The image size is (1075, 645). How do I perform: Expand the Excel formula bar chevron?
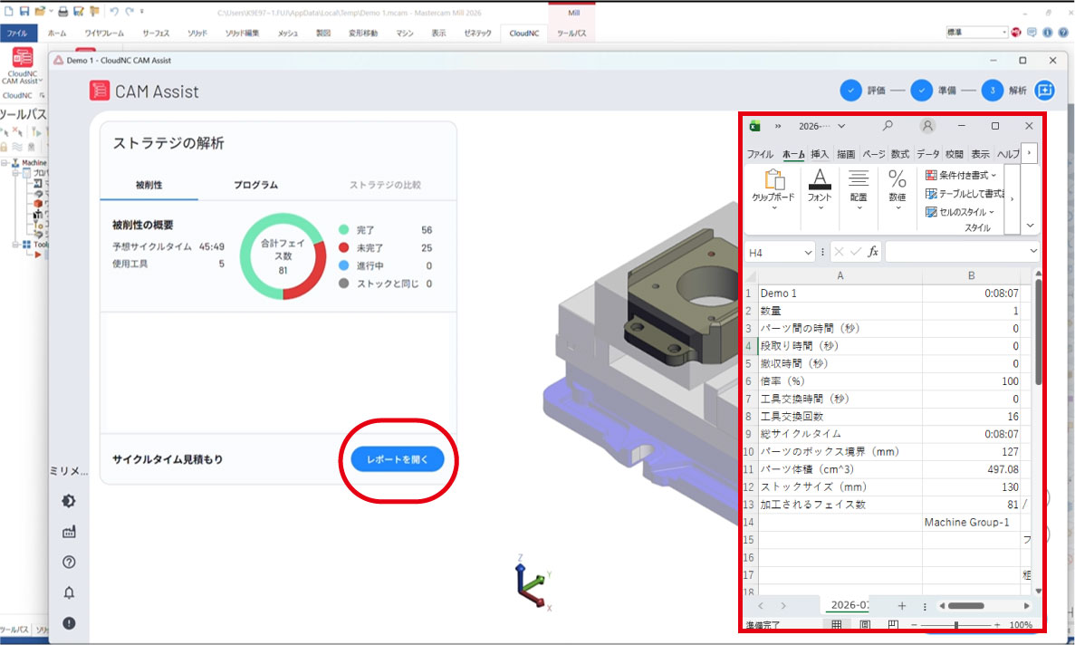point(1033,252)
